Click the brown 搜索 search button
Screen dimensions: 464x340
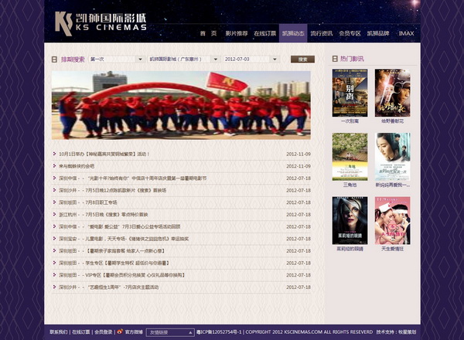pyautogui.click(x=302, y=59)
